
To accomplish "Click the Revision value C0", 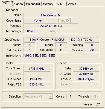I will (92, 50).
